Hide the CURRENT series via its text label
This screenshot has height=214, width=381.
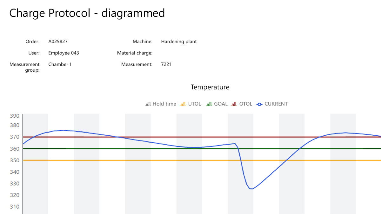(x=276, y=104)
